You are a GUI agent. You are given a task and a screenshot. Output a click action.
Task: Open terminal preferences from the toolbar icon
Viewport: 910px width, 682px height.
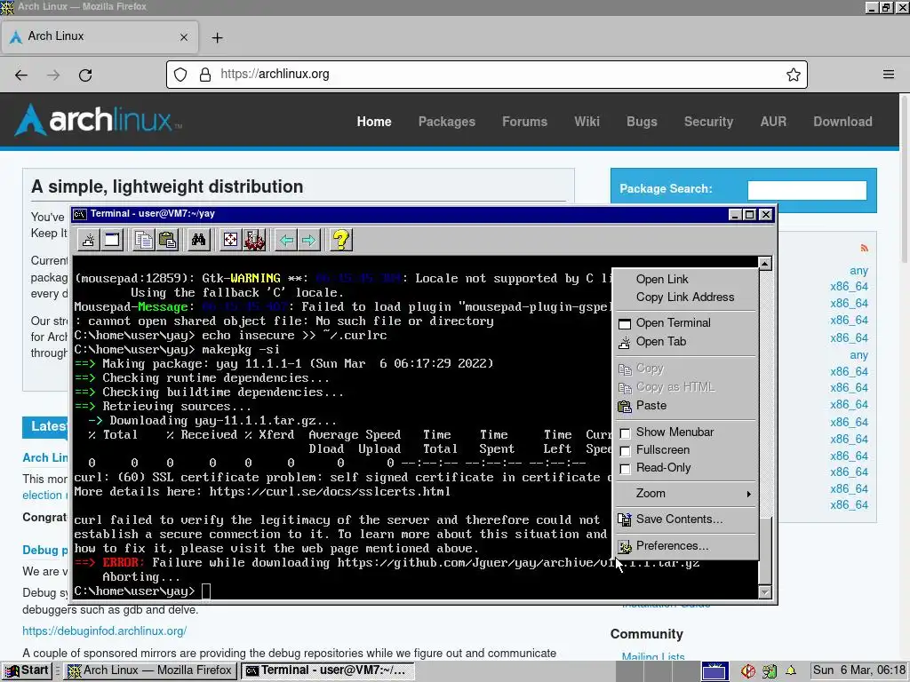(x=254, y=240)
